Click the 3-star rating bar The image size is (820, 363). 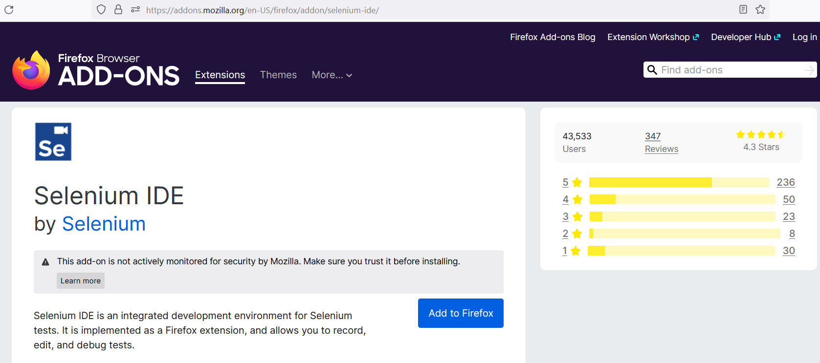[x=683, y=216]
